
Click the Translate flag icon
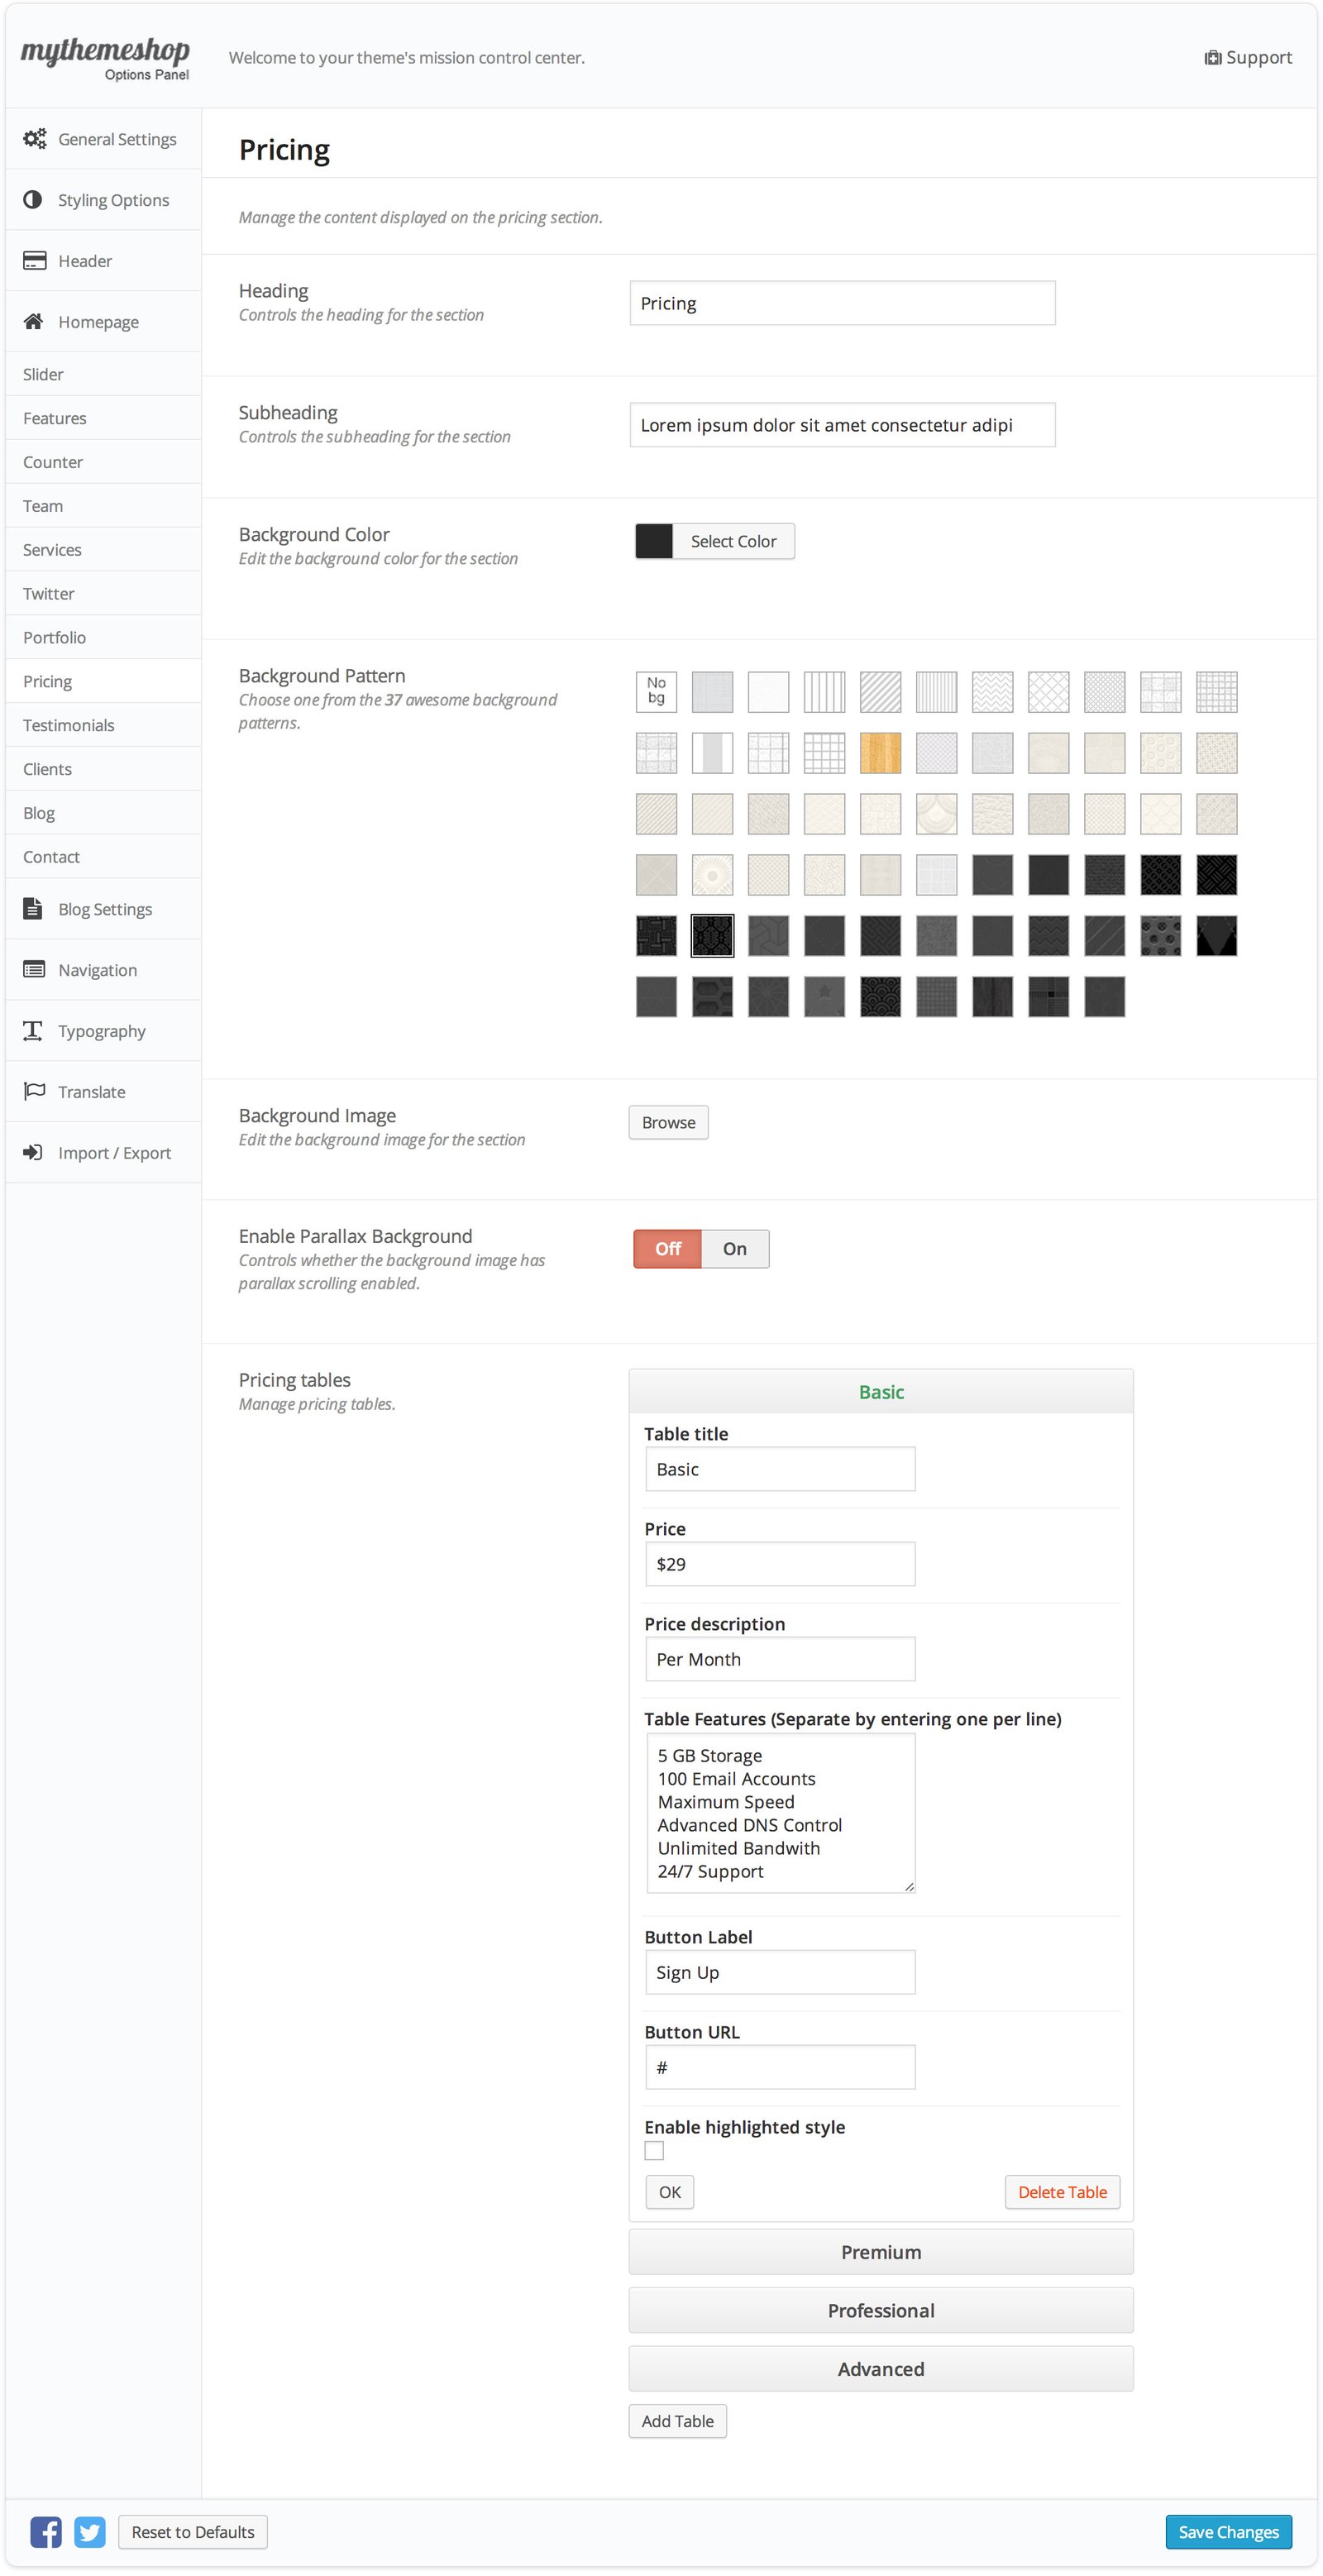point(34,1090)
